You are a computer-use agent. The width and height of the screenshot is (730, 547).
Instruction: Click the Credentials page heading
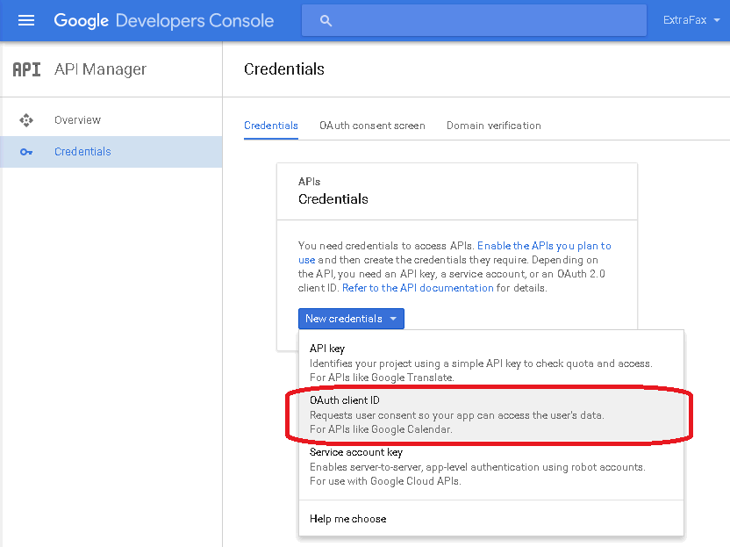click(x=284, y=69)
